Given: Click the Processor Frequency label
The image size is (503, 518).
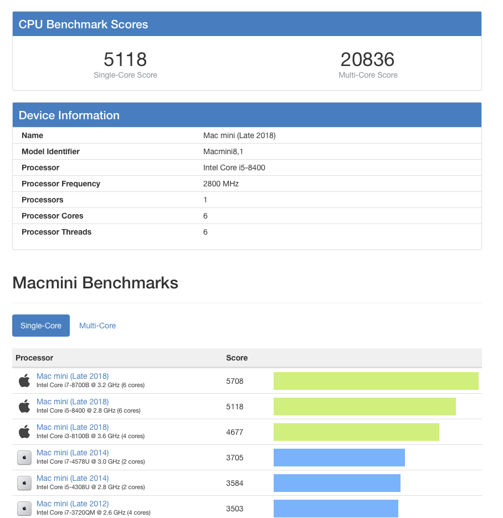Looking at the screenshot, I should click(x=61, y=184).
